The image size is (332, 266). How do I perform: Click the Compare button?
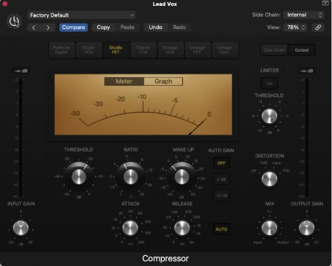[74, 28]
